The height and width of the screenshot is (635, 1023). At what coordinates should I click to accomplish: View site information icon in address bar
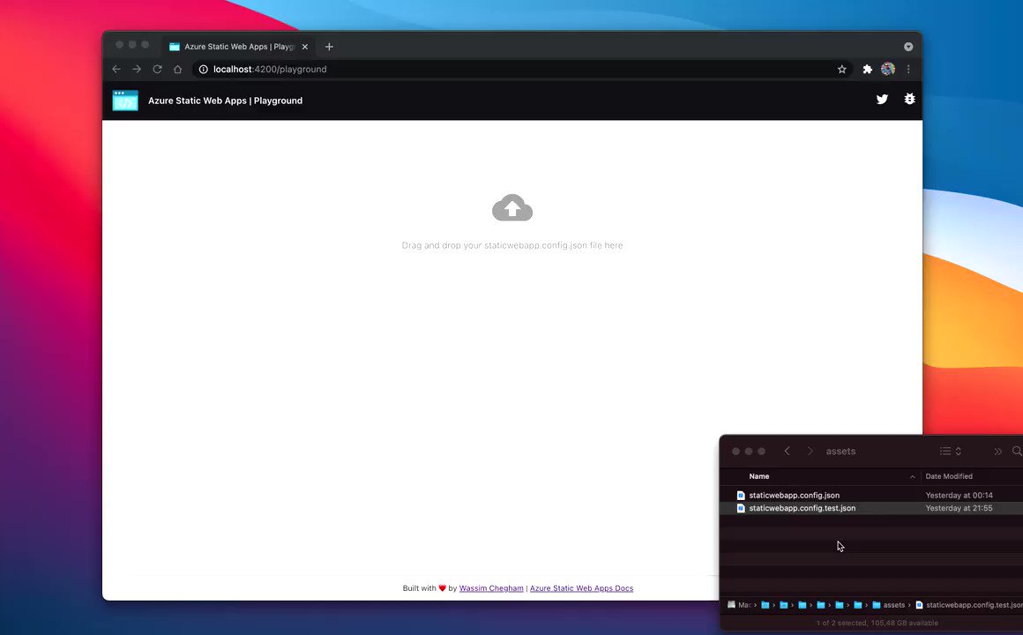[x=203, y=69]
